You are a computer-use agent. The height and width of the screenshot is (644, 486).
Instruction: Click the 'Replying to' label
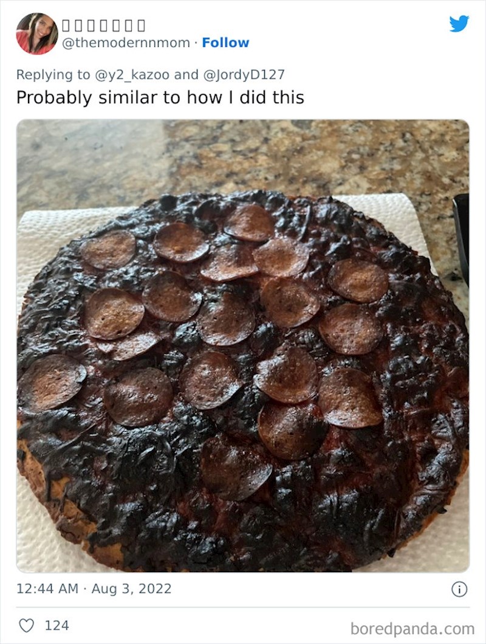(53, 74)
